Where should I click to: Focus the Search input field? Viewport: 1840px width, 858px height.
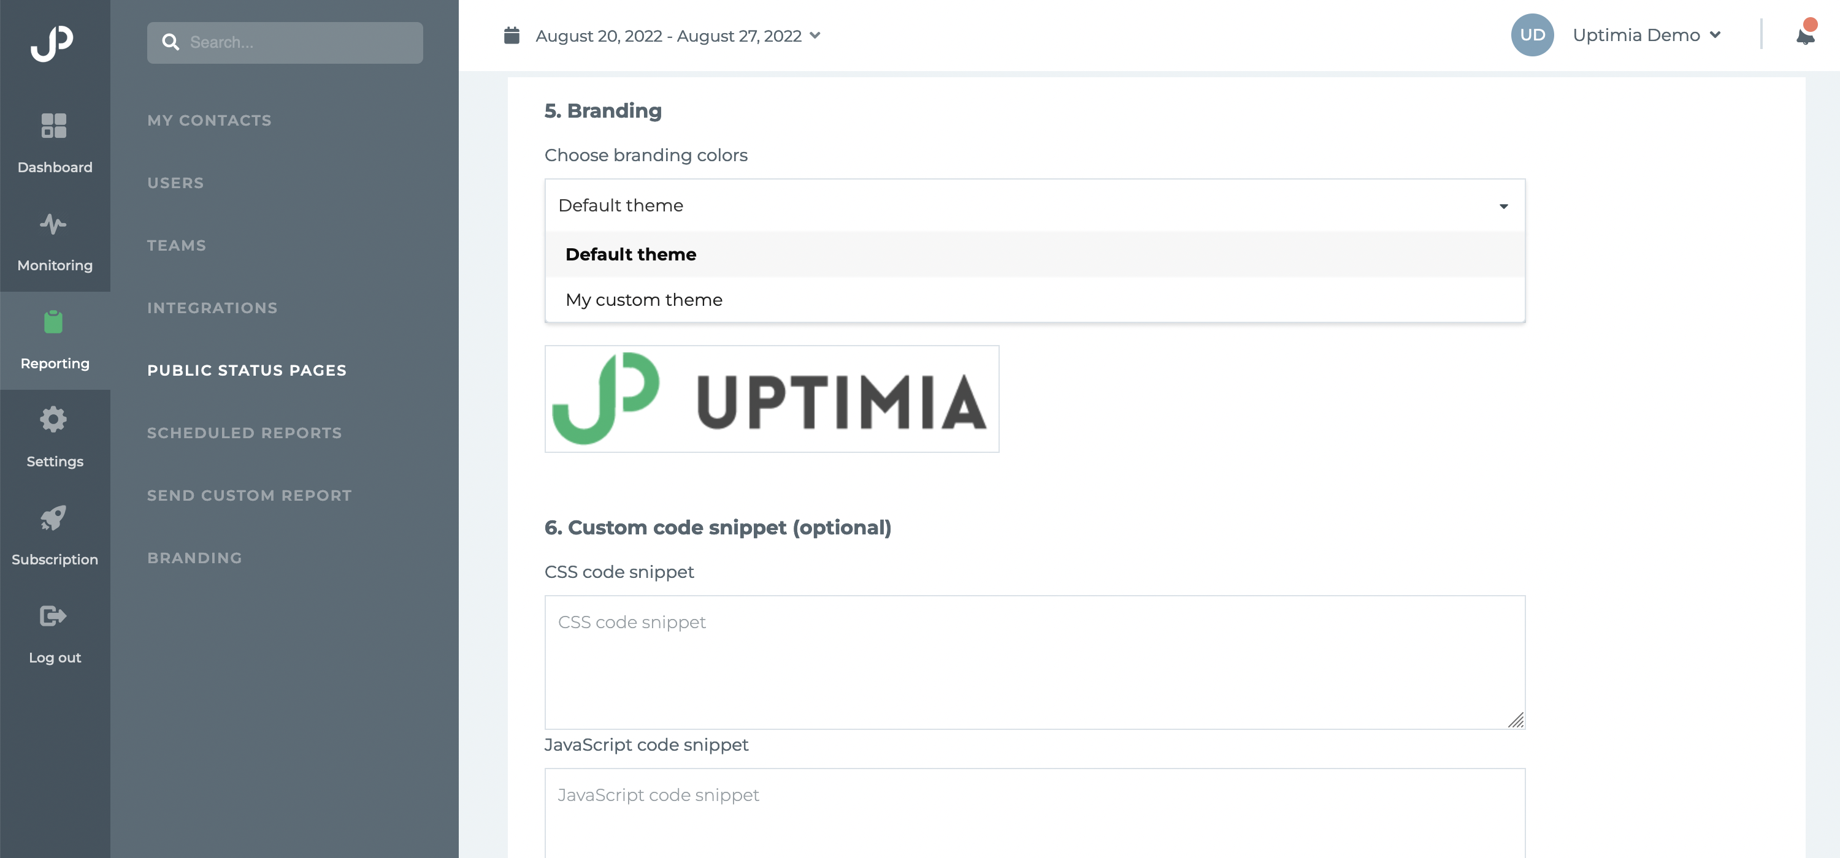click(285, 43)
